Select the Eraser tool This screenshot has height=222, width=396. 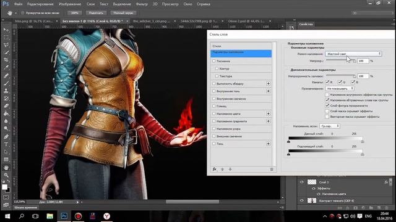(6, 105)
